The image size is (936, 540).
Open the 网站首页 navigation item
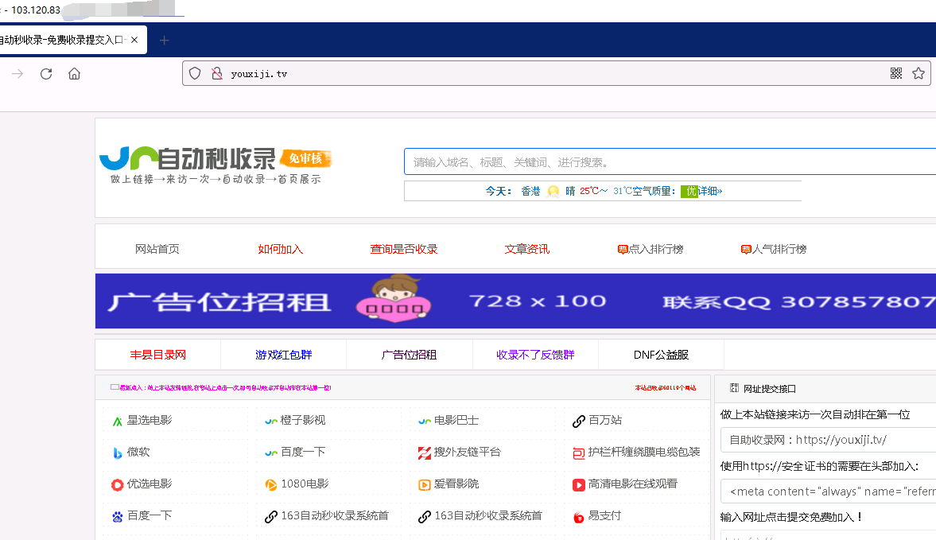click(157, 249)
